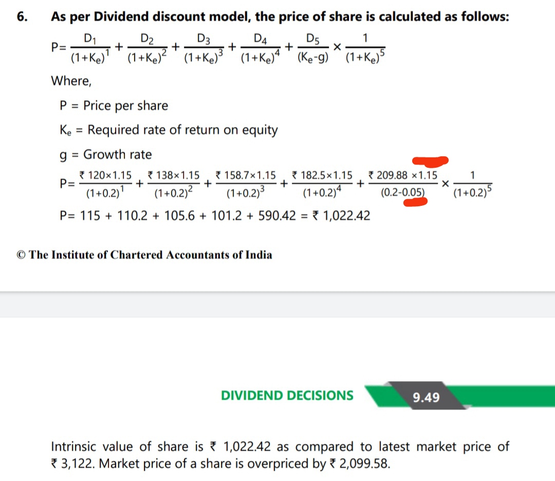The height and width of the screenshot is (481, 555).
Task: Click the red underline beneath 0.05
Action: pyautogui.click(x=415, y=202)
